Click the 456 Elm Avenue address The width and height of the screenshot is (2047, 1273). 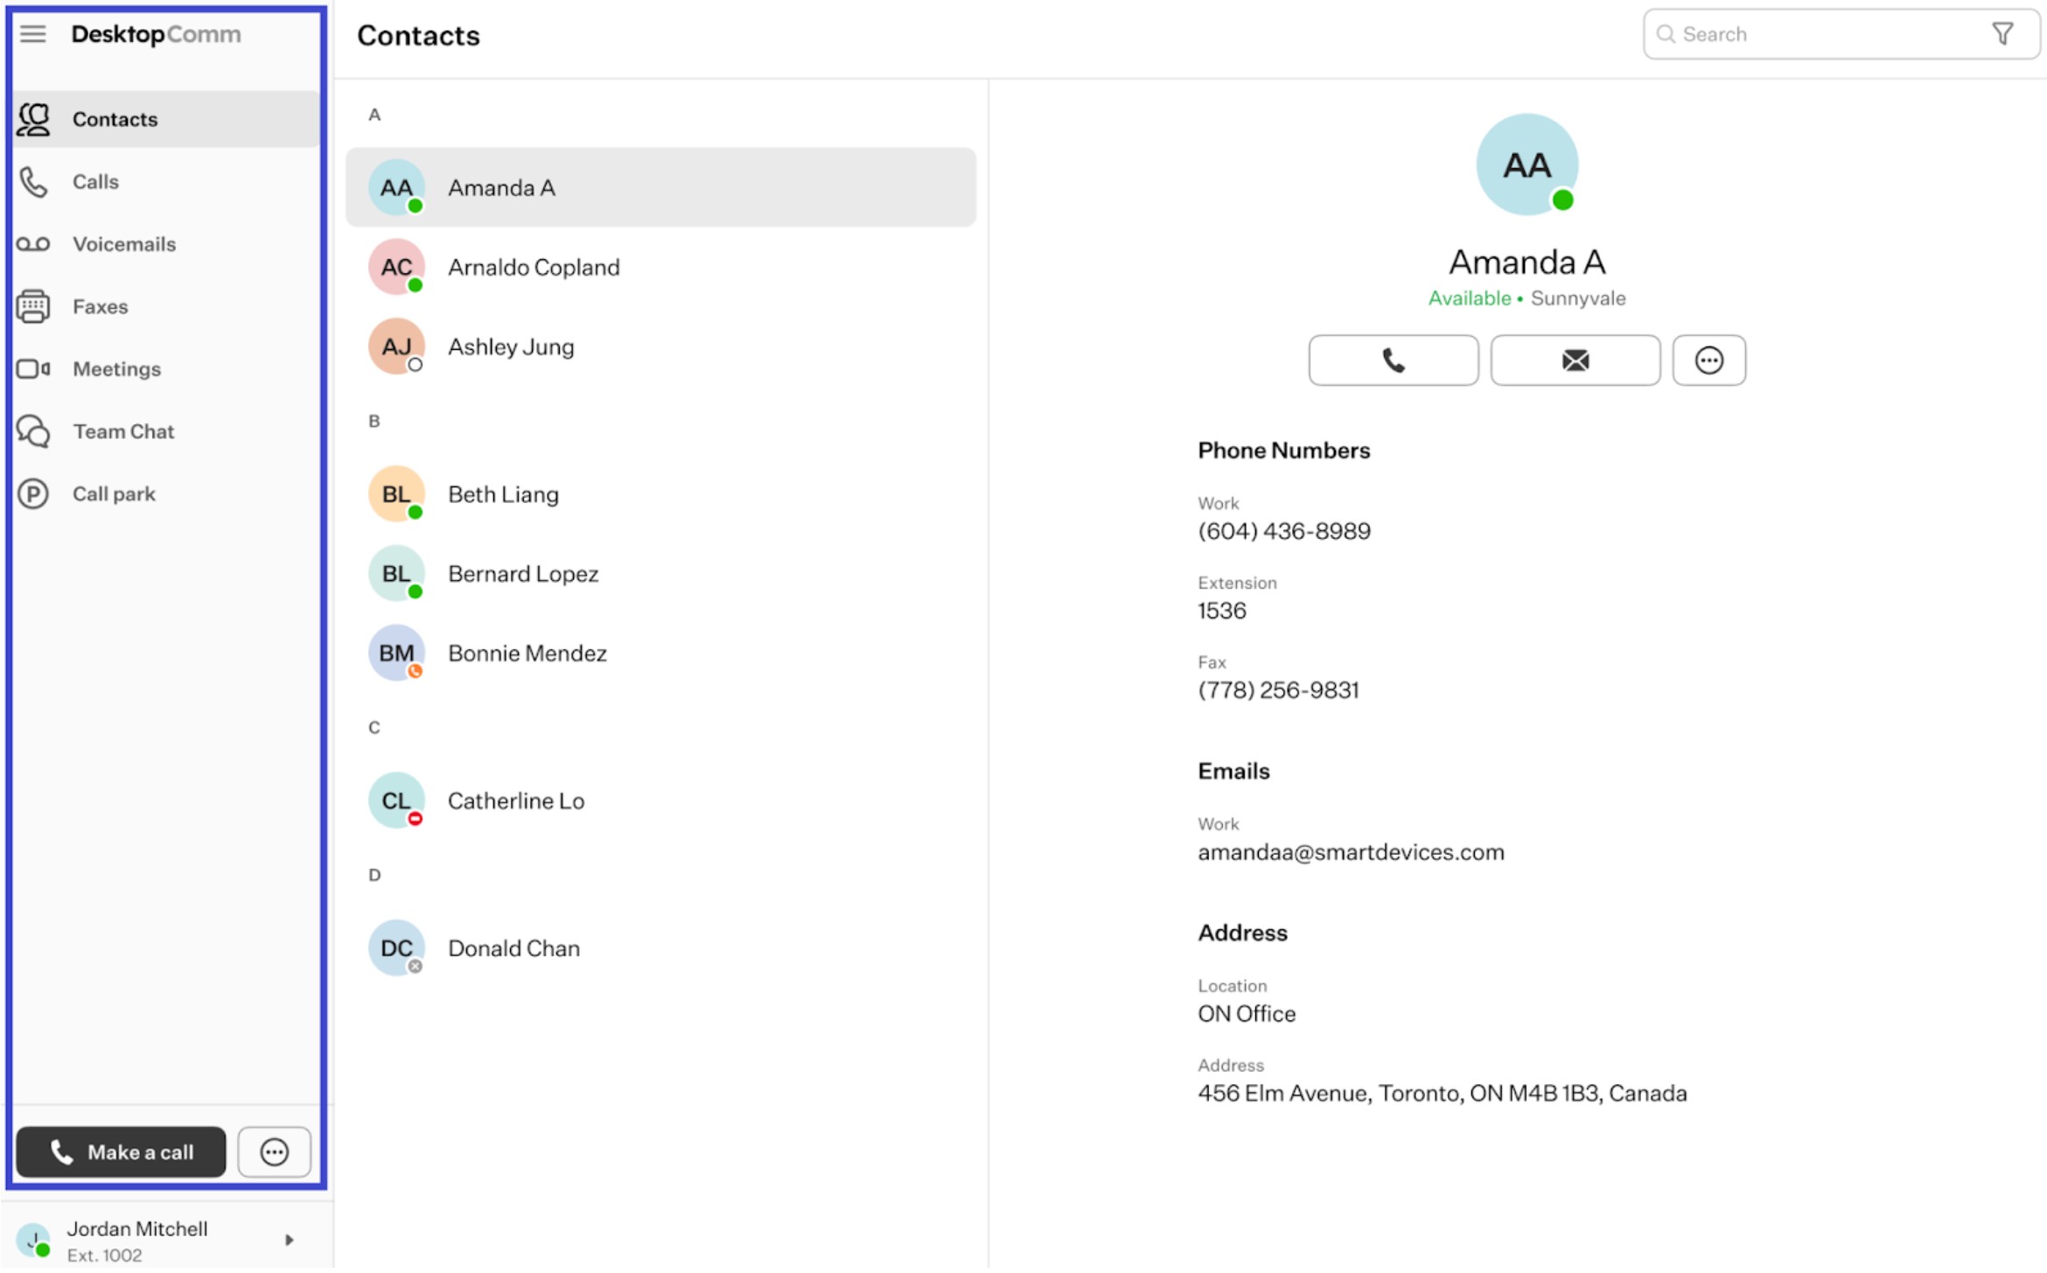point(1442,1095)
